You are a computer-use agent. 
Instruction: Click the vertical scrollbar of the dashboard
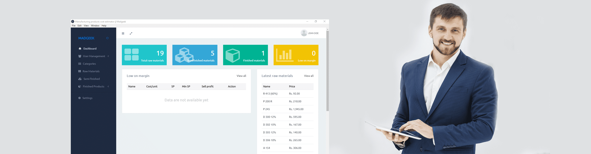tap(328, 71)
